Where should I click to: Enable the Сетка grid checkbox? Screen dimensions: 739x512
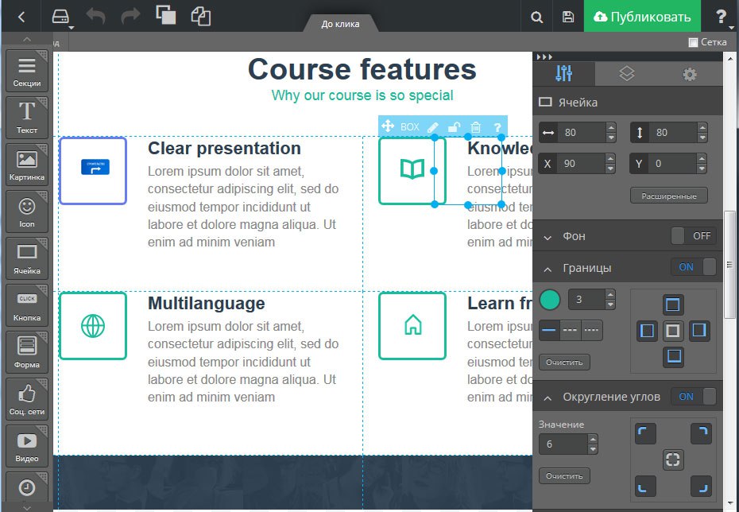693,42
